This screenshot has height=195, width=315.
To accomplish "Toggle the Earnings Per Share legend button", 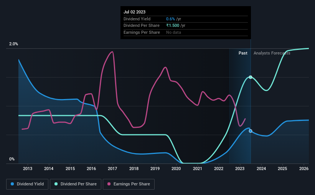I will click(129, 184).
